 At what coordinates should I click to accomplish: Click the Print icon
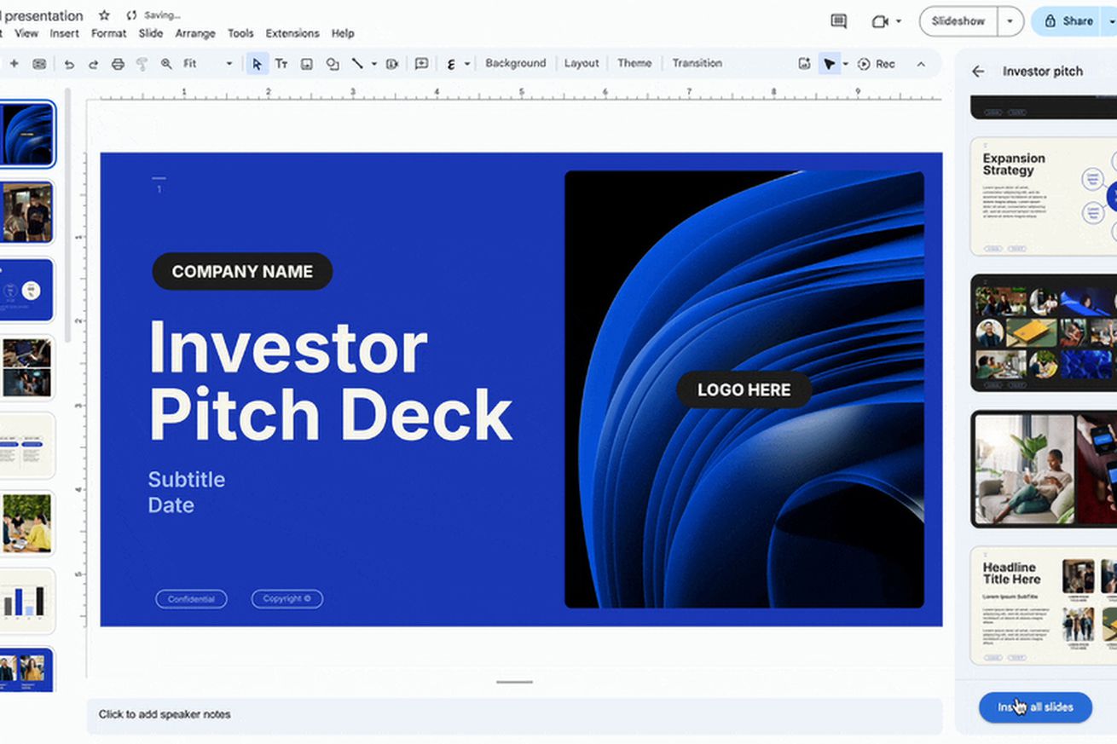(x=118, y=64)
